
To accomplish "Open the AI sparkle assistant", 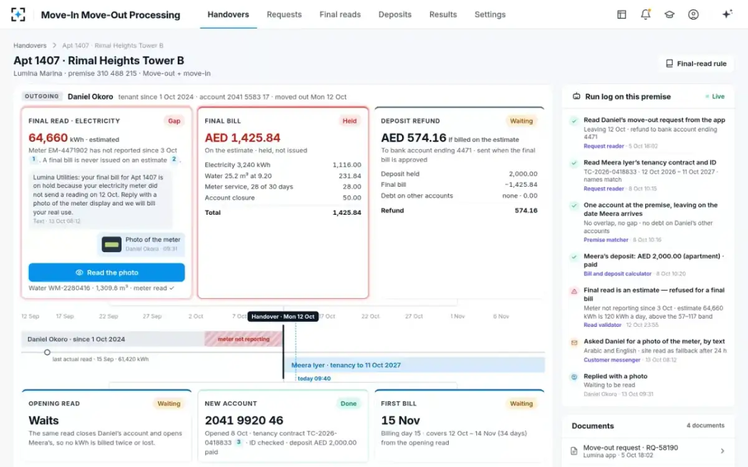I will [x=727, y=14].
